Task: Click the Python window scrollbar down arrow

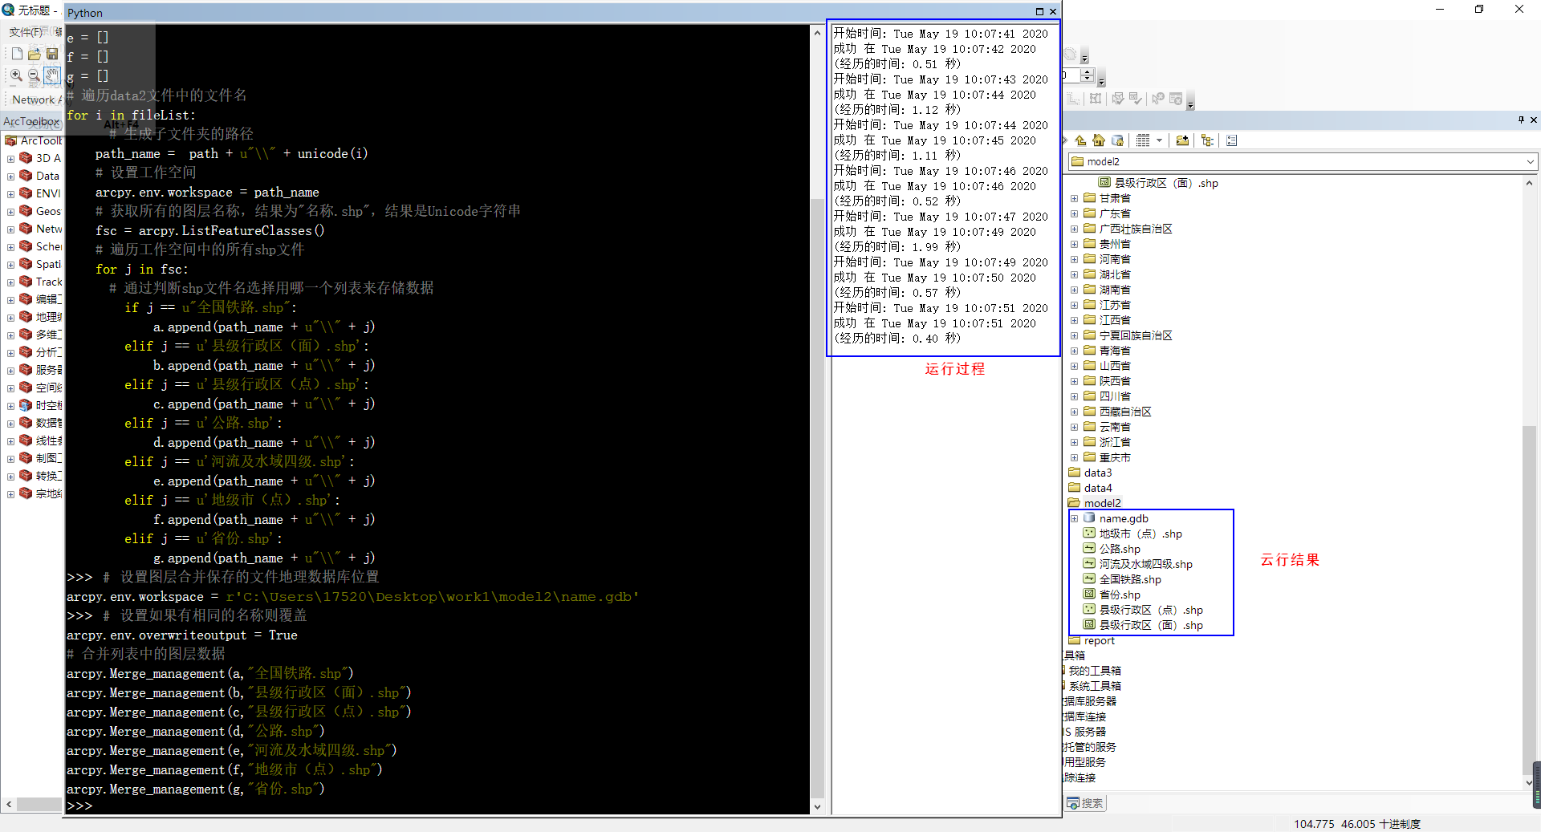Action: [818, 806]
